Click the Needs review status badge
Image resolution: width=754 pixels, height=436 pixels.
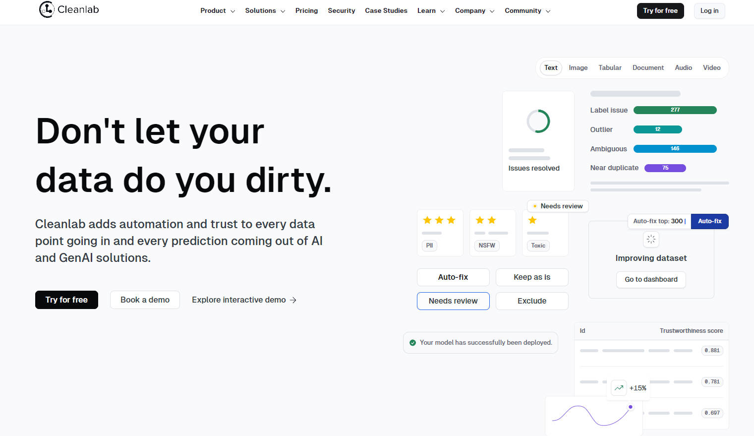(558, 206)
